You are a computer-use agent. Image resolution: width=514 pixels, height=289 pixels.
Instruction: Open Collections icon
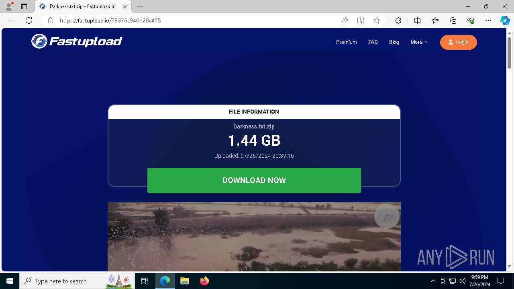click(x=453, y=20)
